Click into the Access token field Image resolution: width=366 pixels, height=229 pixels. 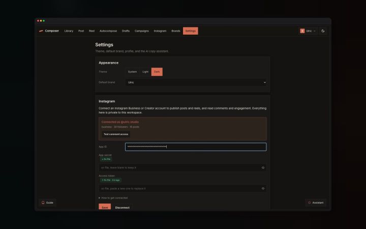coord(182,188)
